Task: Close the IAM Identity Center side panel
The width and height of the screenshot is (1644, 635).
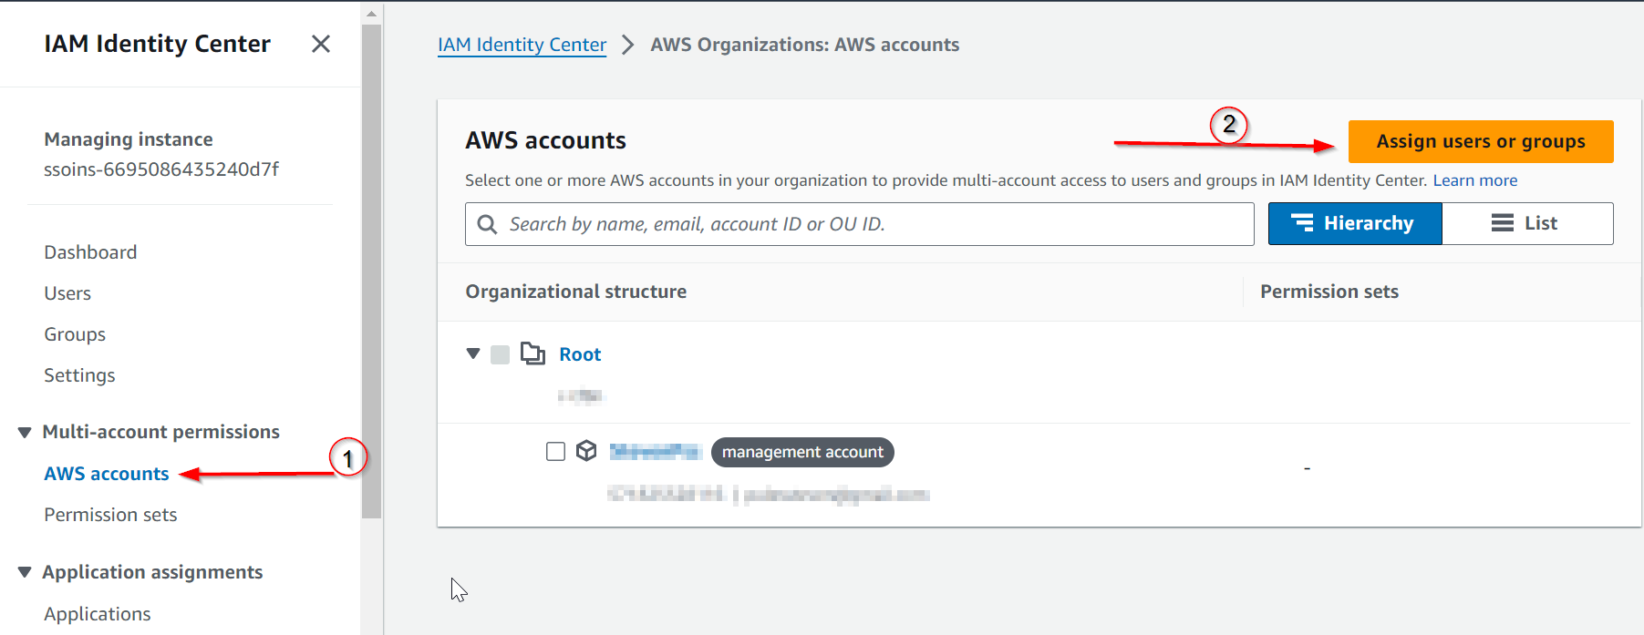Action: pyautogui.click(x=321, y=44)
